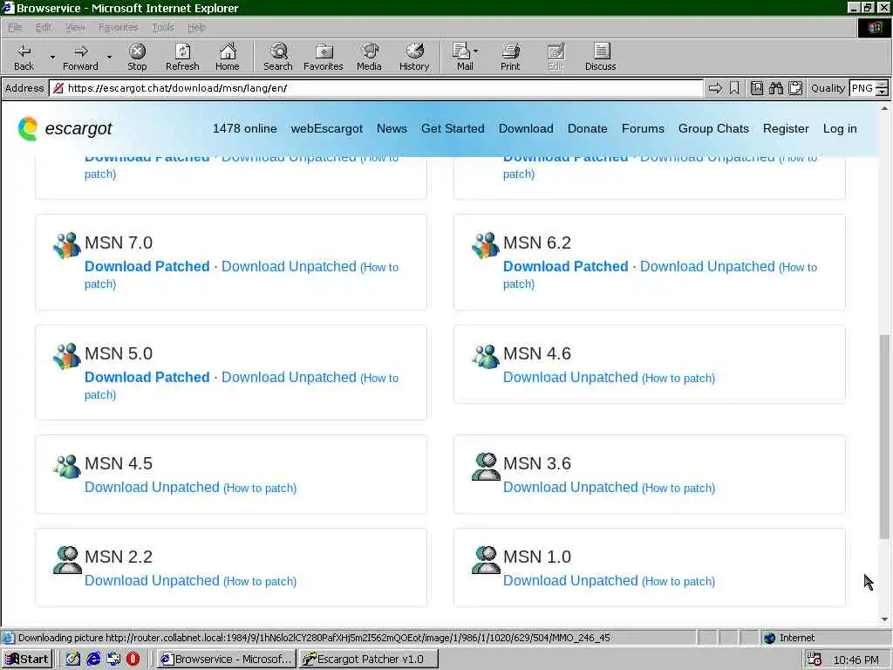This screenshot has height=670, width=893.
Task: Click Download Unpatched for MSN 6.2
Action: click(707, 267)
